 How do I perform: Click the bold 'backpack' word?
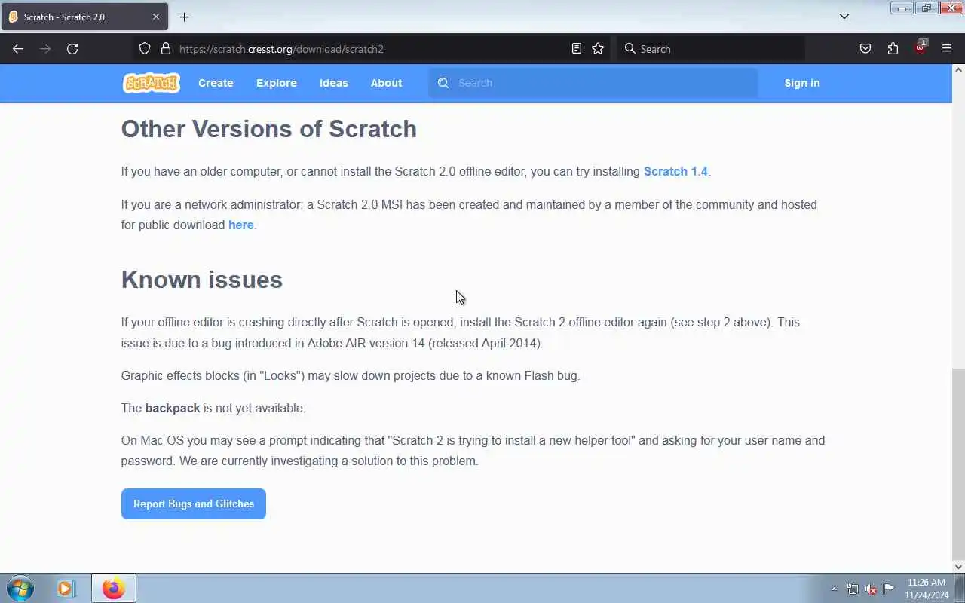tap(173, 408)
